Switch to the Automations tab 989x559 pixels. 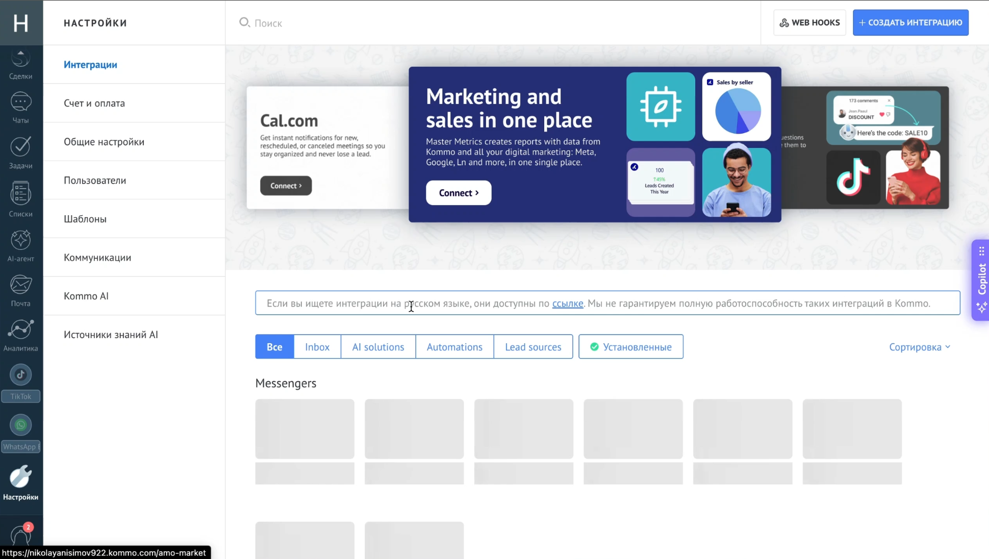pos(454,347)
